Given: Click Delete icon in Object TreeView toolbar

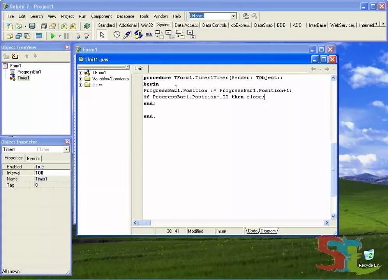Looking at the screenshot, I should pos(15,56).
